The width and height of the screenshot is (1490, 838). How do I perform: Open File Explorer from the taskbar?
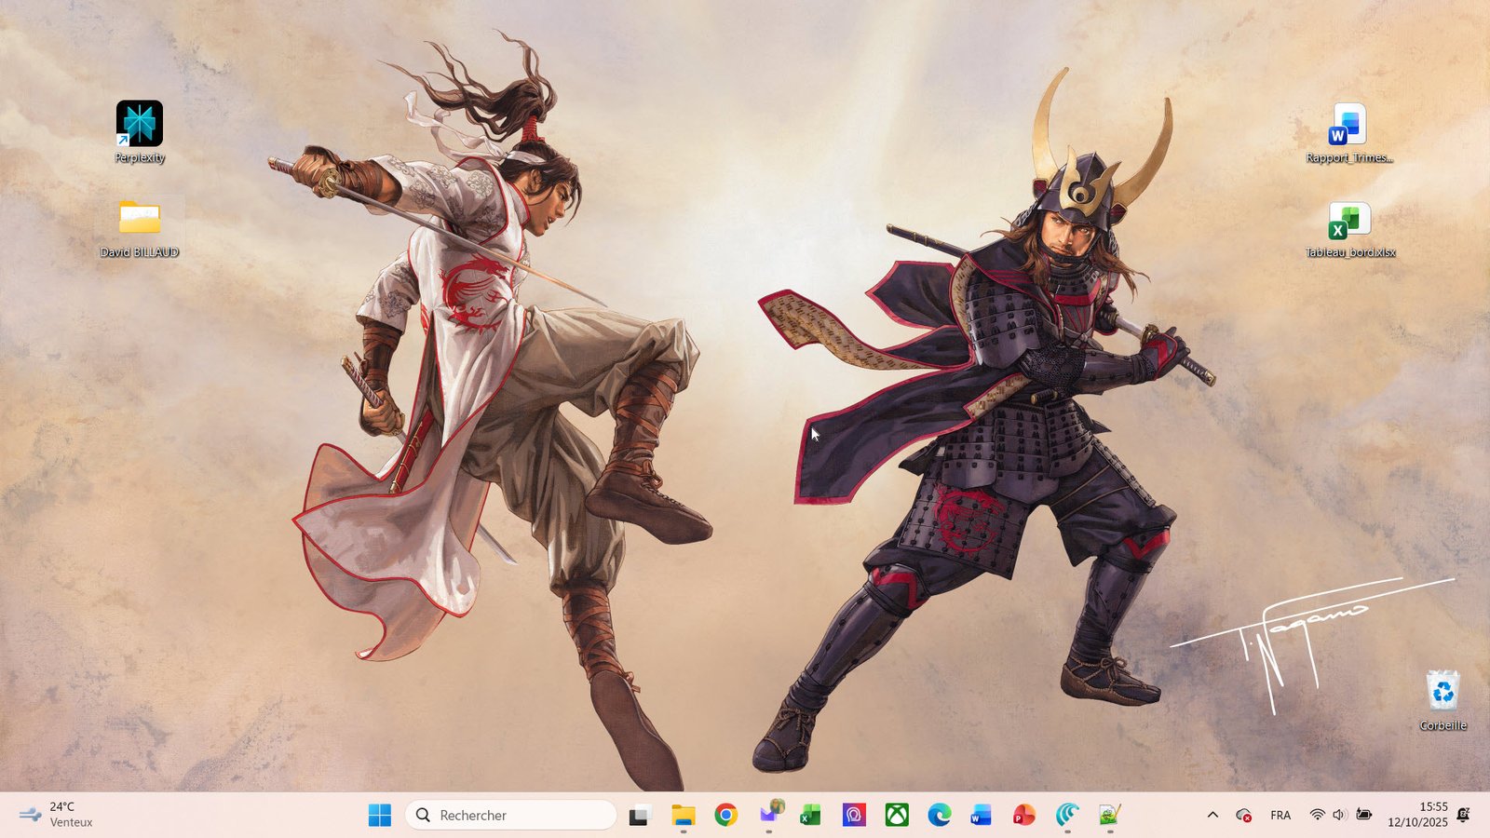pos(684,816)
